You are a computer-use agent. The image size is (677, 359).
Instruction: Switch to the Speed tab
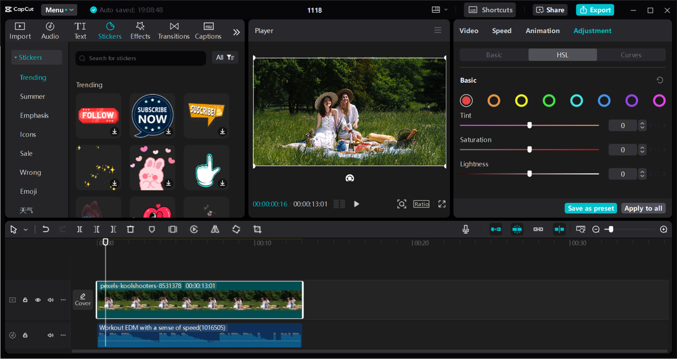(x=502, y=31)
